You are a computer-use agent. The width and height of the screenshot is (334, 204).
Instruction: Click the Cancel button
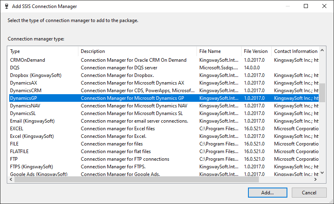[x=309, y=192]
